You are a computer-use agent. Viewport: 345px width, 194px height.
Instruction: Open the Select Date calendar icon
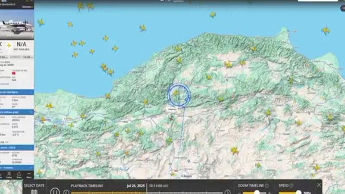34,191
